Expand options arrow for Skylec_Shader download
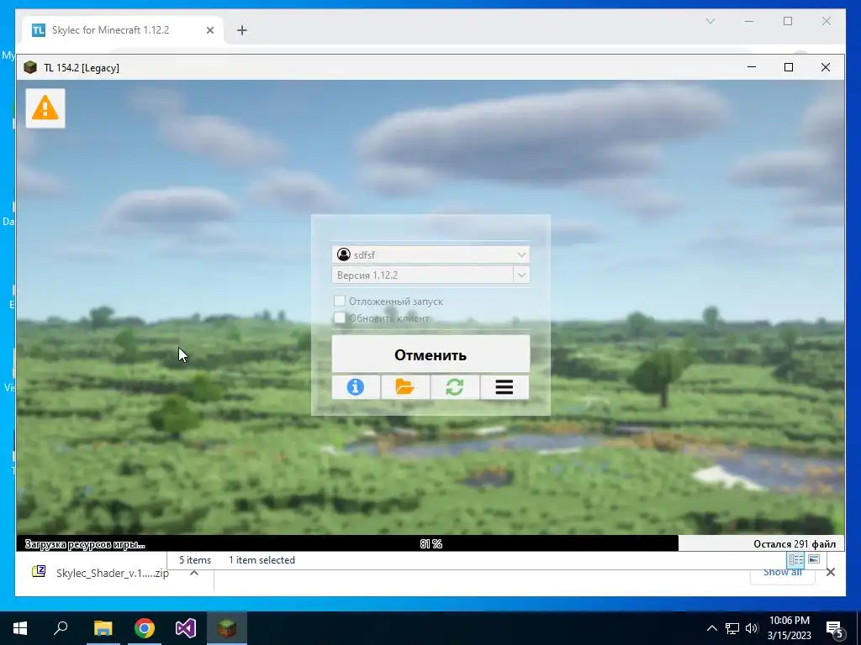The height and width of the screenshot is (645, 861). click(194, 573)
